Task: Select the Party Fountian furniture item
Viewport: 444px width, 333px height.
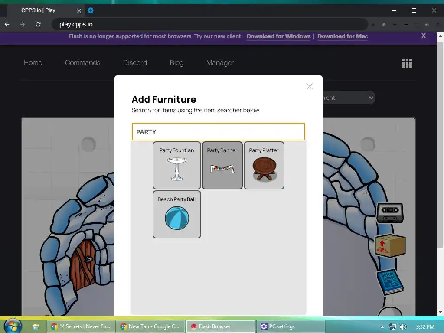Action: click(x=177, y=165)
